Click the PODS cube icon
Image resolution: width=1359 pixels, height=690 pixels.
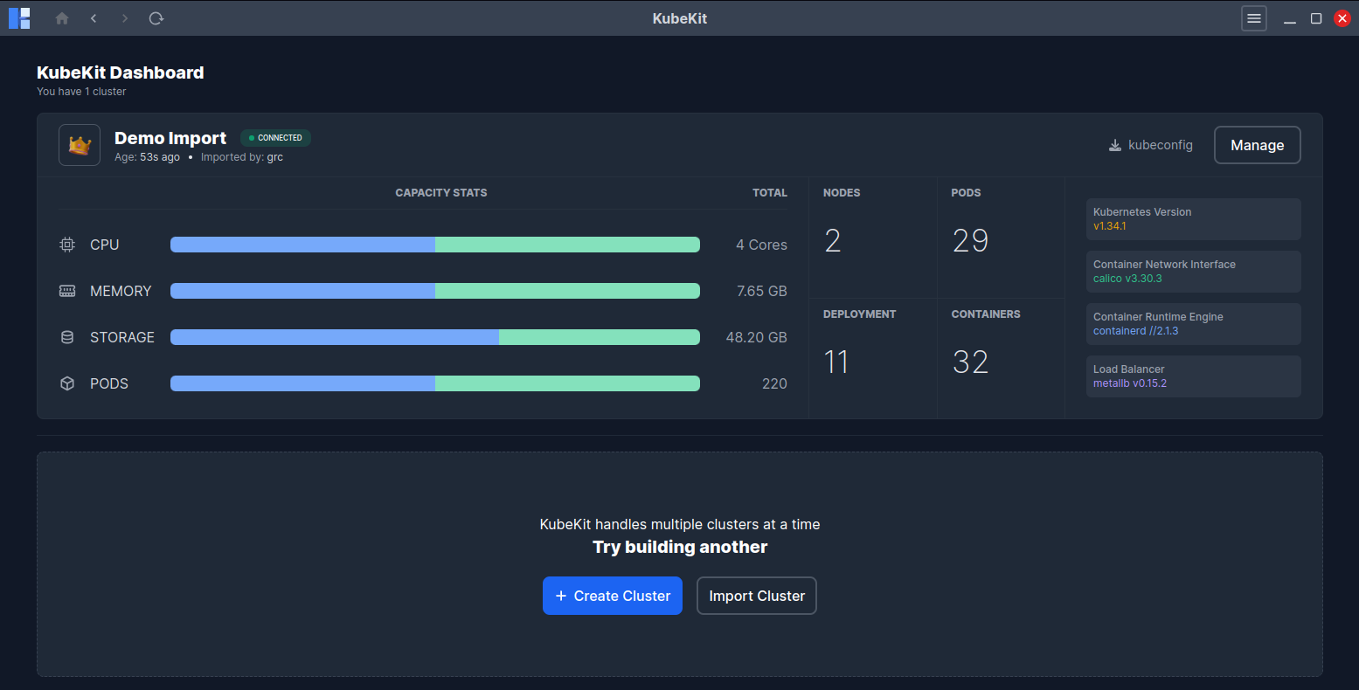(x=66, y=383)
